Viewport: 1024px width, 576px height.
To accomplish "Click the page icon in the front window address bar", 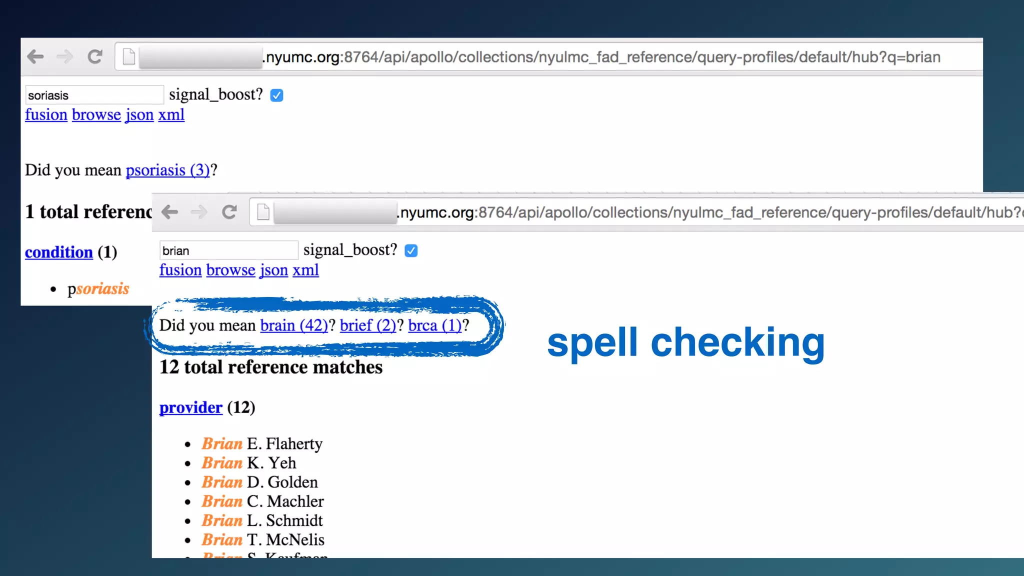I will (263, 212).
